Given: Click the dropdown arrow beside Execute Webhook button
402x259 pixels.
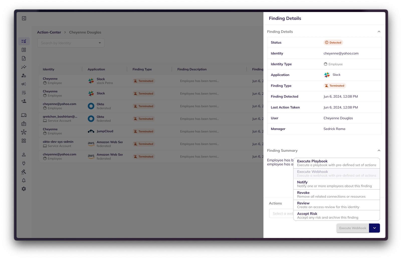Looking at the screenshot, I should point(374,228).
